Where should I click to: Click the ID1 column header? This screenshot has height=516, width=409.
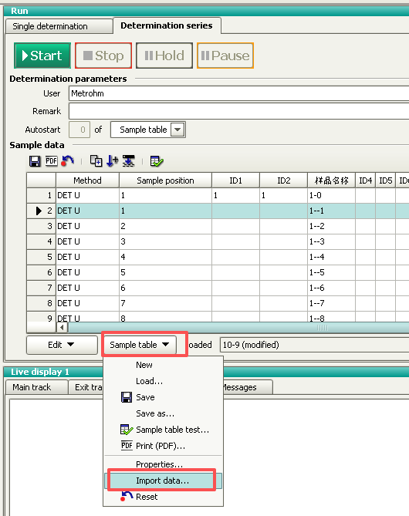tap(236, 180)
